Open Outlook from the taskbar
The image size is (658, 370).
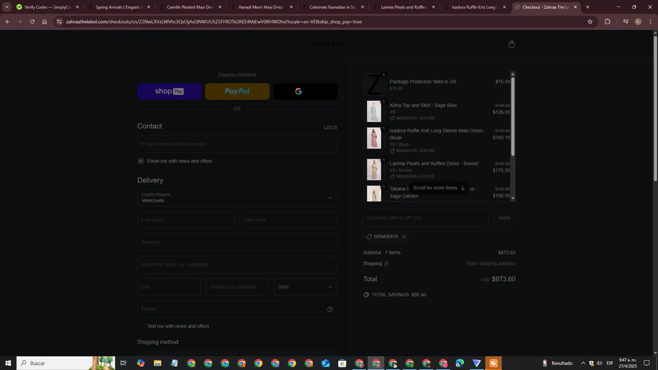[x=325, y=363]
